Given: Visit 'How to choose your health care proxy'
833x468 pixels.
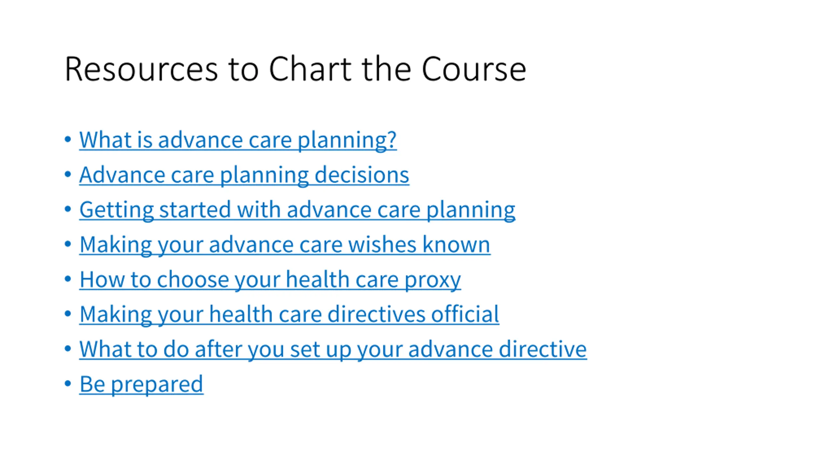Looking at the screenshot, I should (x=270, y=279).
